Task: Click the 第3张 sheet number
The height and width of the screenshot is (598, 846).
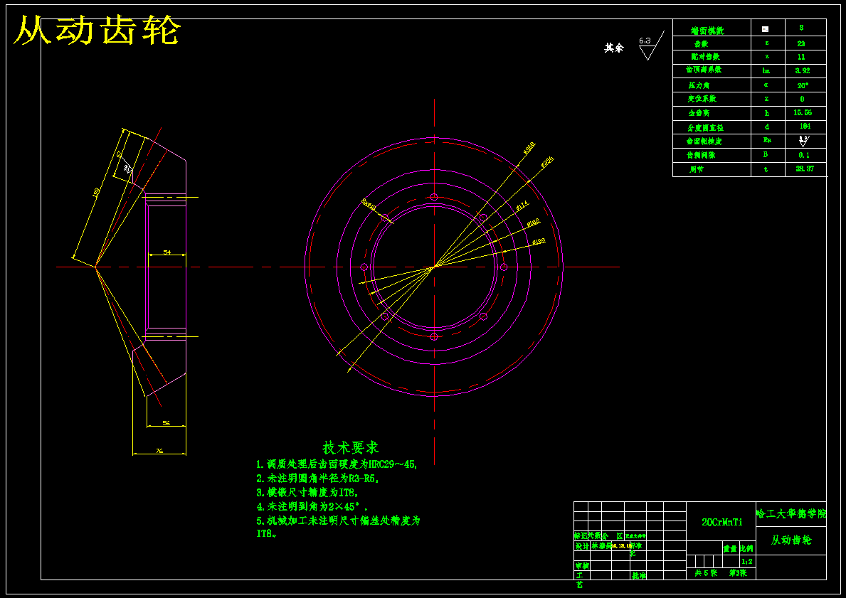Action: 738,573
